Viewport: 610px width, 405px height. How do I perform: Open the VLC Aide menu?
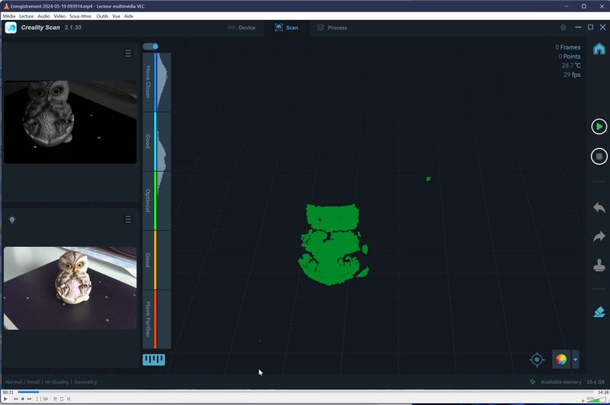(128, 16)
